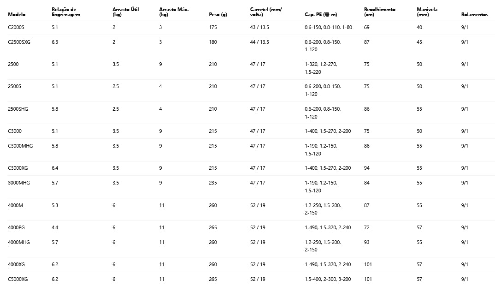Select the C2000S model cell
The width and height of the screenshot is (495, 286).
(16, 28)
